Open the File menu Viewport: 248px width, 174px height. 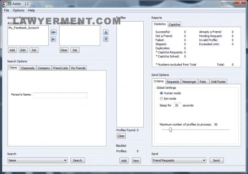[6, 10]
